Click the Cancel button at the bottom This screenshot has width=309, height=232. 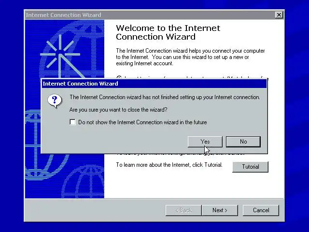(261, 210)
